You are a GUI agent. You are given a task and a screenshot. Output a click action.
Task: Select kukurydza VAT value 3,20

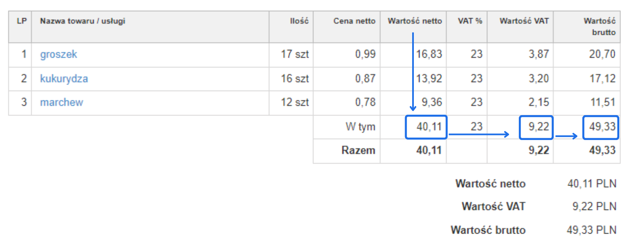[539, 79]
